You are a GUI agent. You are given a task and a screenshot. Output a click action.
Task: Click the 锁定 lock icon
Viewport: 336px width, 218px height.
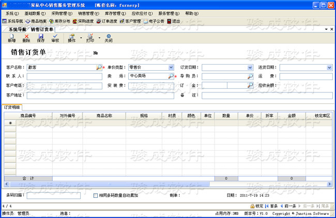257,206
